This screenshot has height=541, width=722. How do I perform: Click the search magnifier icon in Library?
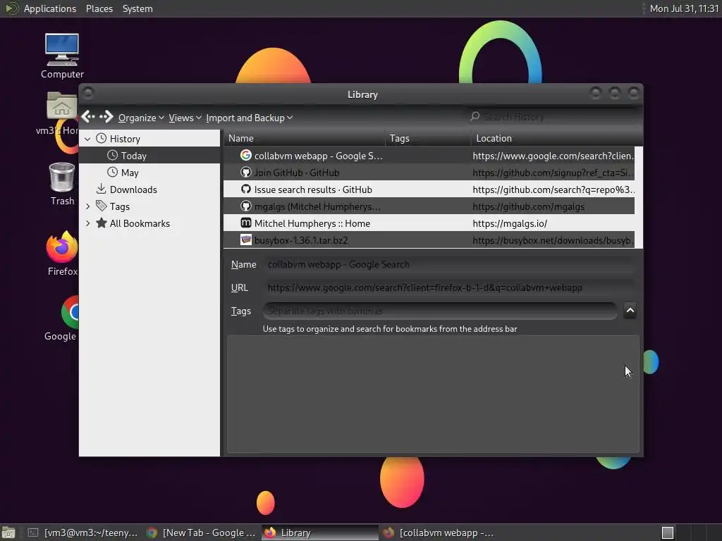[x=475, y=116]
